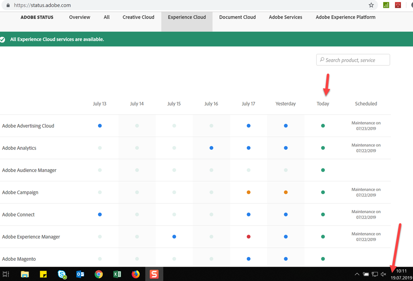
Task: Switch to the Overview tab
Action: point(79,17)
